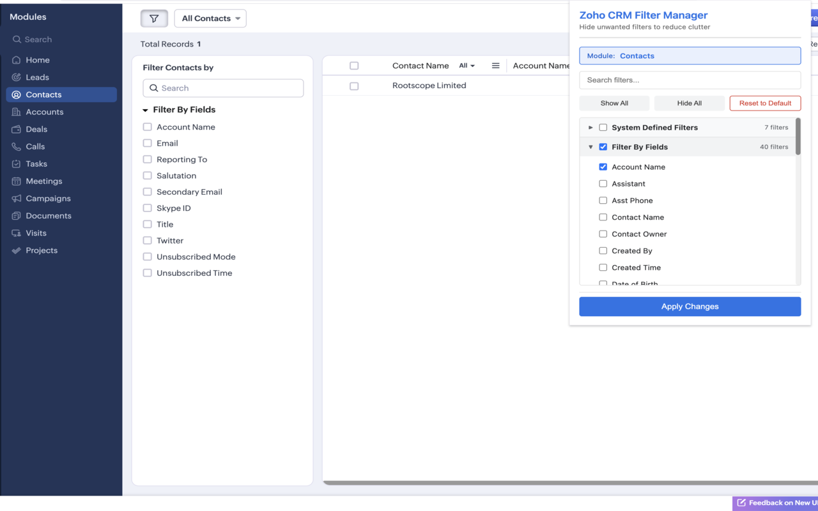Click Reset to Default button
The width and height of the screenshot is (818, 511).
pos(765,103)
